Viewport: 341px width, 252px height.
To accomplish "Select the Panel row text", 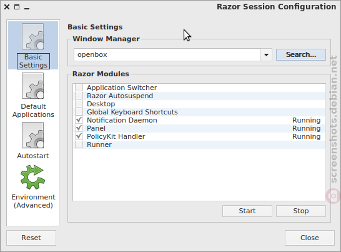I will pos(96,128).
